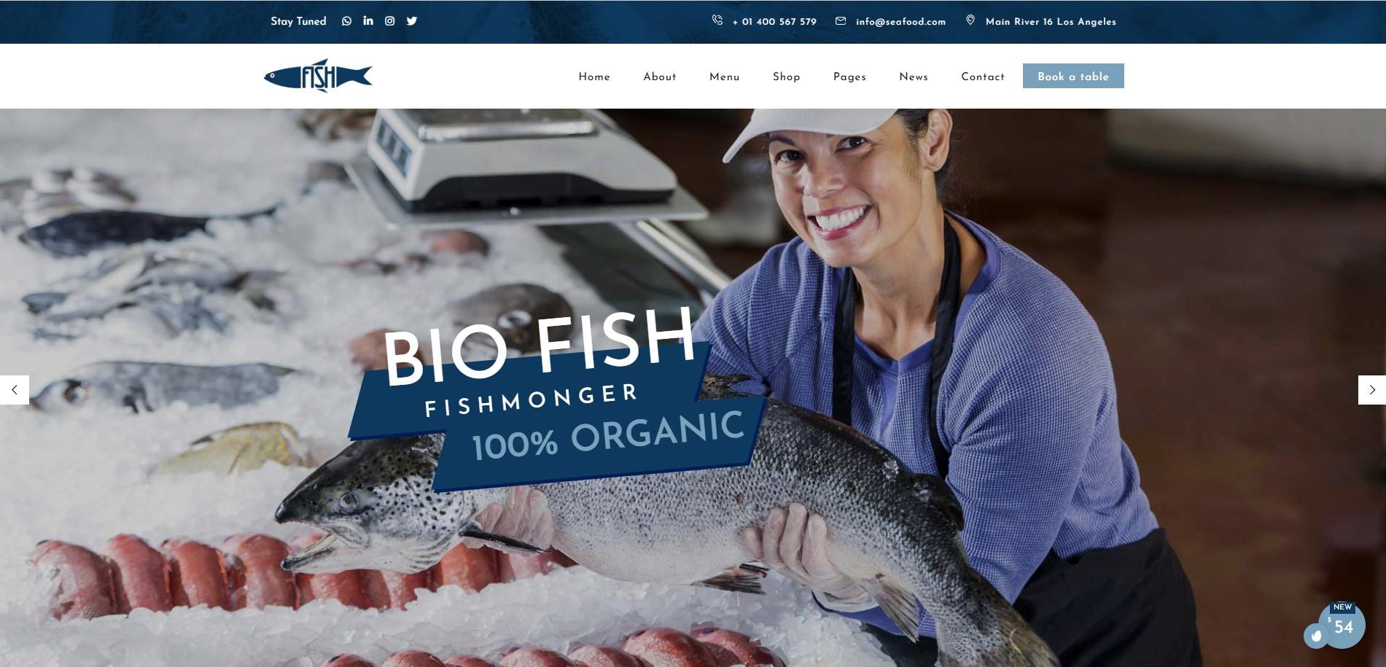
Task: Expand the Pages menu item
Action: pyautogui.click(x=850, y=77)
